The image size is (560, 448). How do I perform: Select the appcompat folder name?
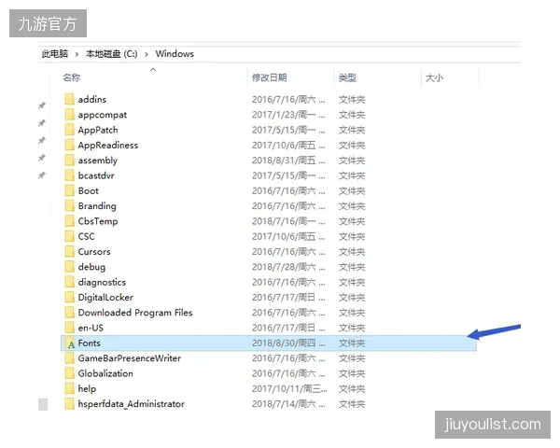[x=103, y=115]
